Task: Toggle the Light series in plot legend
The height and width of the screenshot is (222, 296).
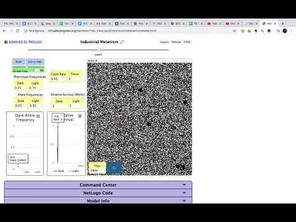Action: [x=73, y=171]
